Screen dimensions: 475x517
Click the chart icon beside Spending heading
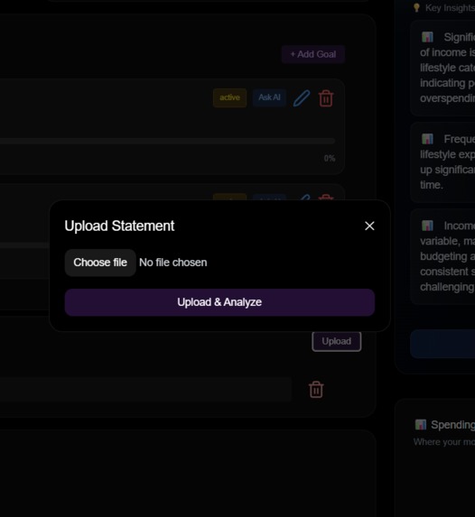421,425
